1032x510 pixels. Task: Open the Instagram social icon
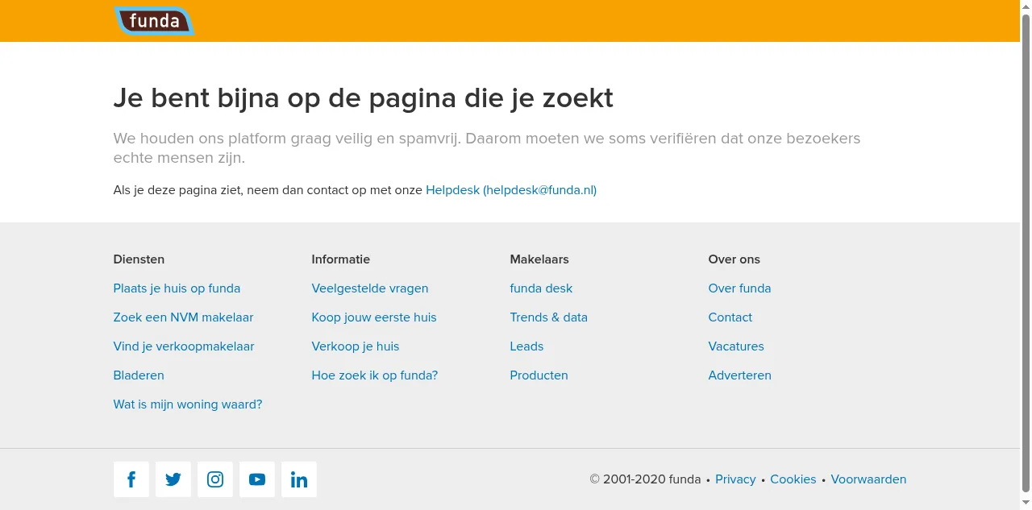pos(215,479)
